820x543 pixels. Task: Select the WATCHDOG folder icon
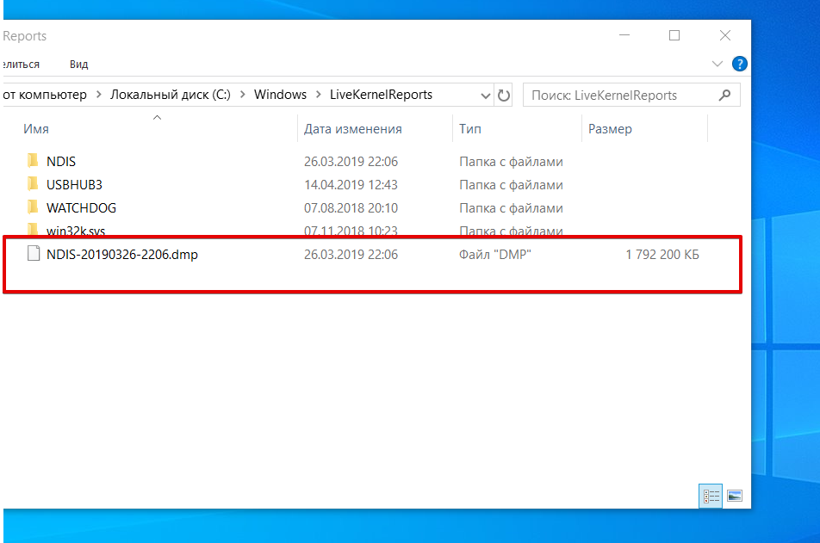(x=33, y=207)
